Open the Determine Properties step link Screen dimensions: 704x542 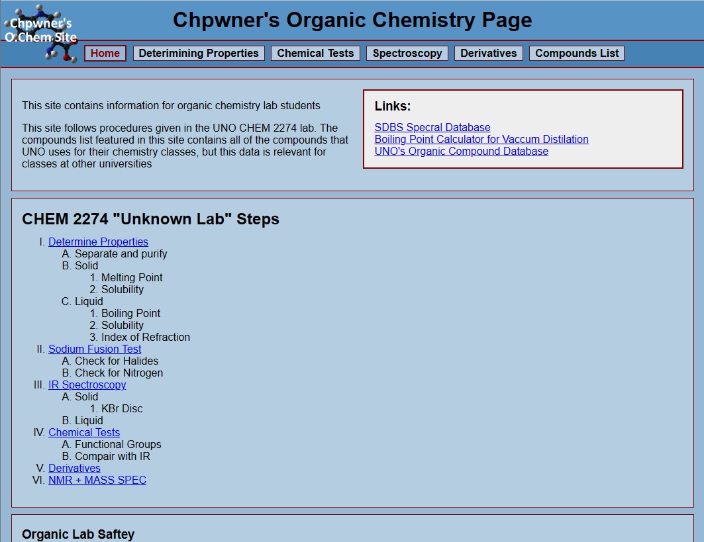pyautogui.click(x=98, y=242)
